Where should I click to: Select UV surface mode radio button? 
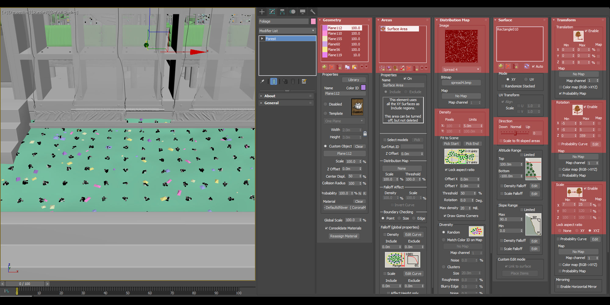pos(526,79)
